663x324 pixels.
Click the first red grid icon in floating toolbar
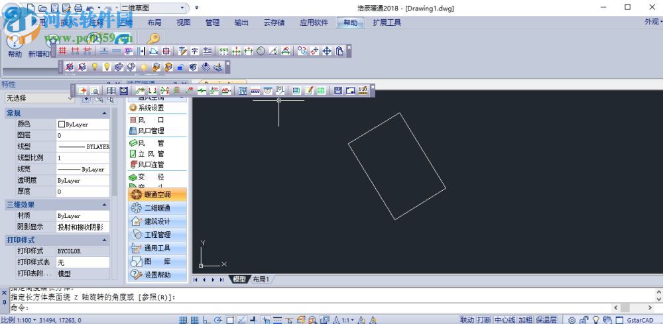tap(62, 51)
